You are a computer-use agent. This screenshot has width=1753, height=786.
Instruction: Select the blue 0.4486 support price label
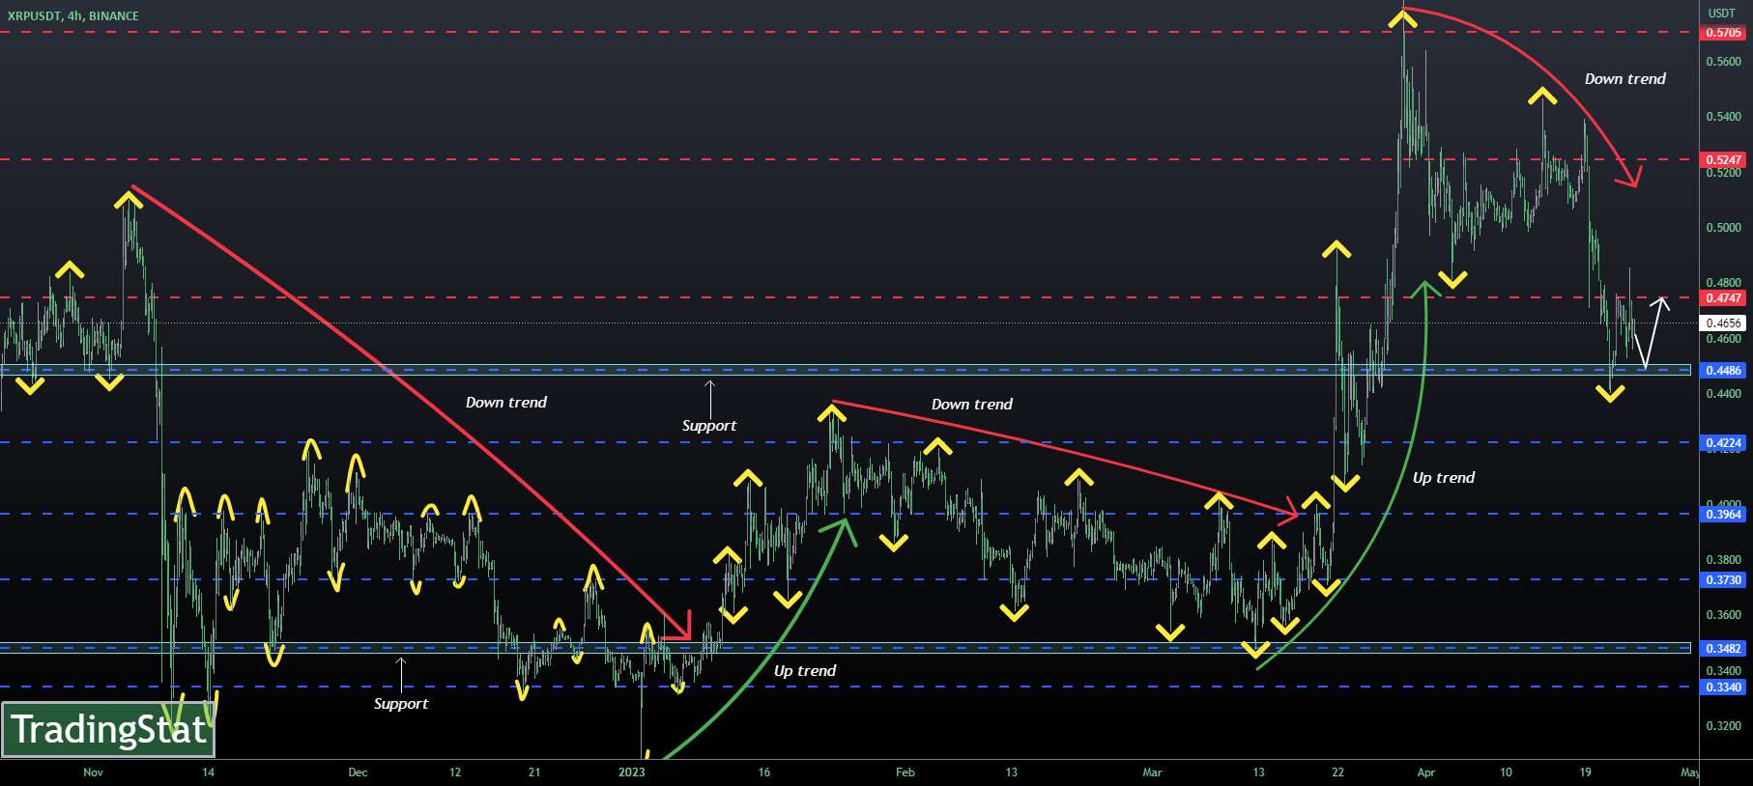pyautogui.click(x=1723, y=371)
